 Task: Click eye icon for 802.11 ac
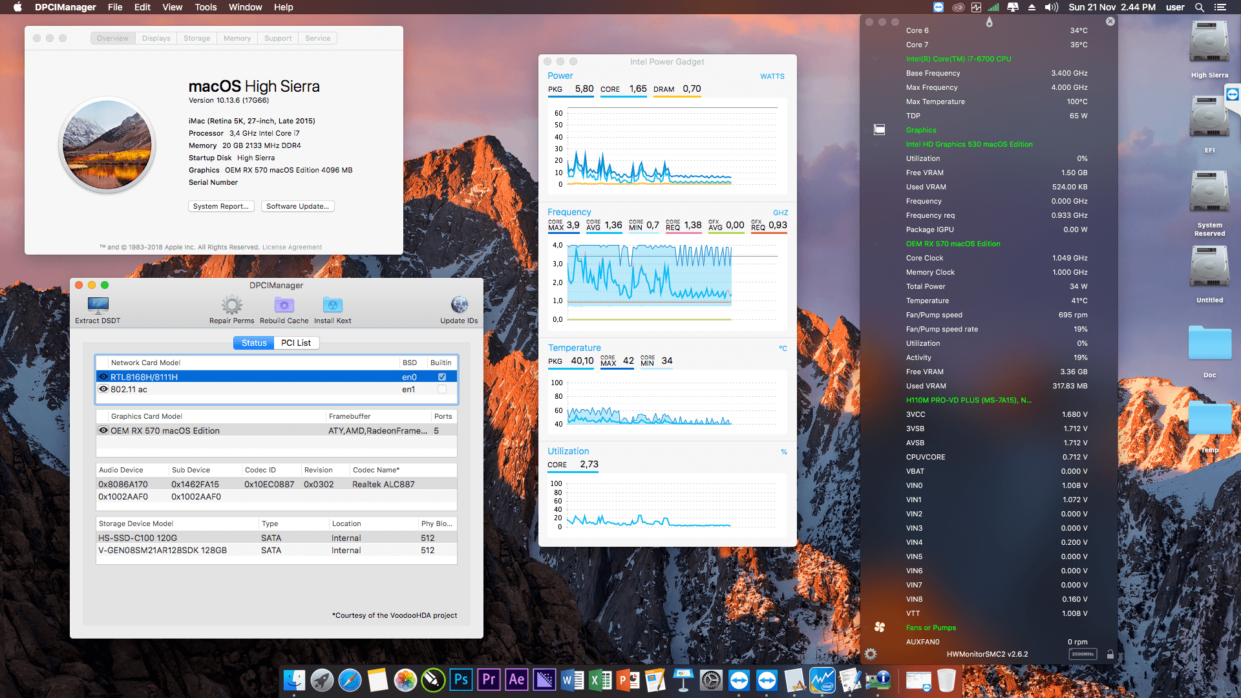click(103, 389)
